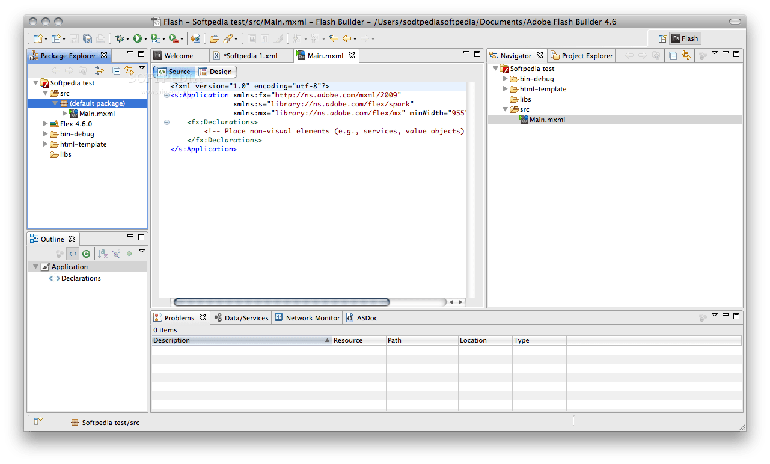Open the Run icon's dropdown arrow
Viewport: 770px width, 464px height.
coord(145,39)
